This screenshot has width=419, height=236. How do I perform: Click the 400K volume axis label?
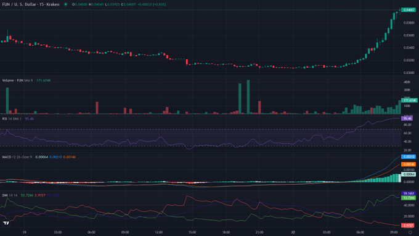click(x=407, y=82)
